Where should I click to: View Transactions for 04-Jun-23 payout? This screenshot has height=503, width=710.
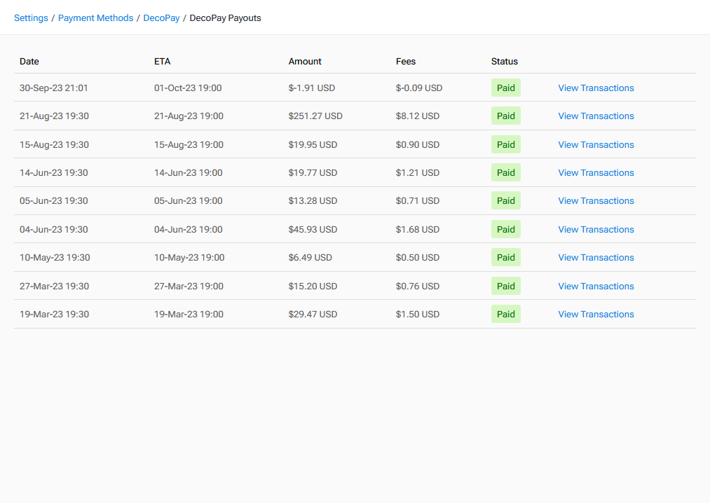(596, 229)
